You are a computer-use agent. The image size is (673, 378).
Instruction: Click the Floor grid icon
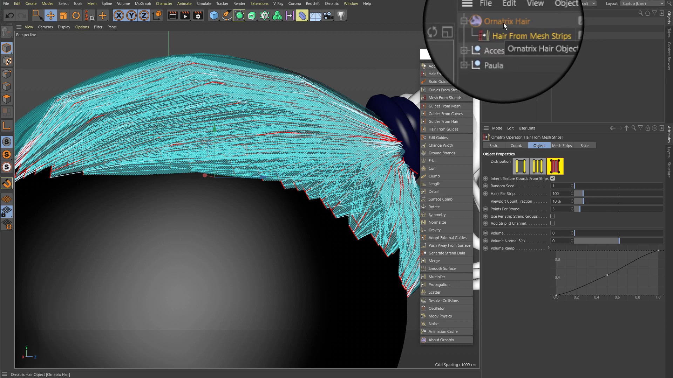[x=315, y=16]
